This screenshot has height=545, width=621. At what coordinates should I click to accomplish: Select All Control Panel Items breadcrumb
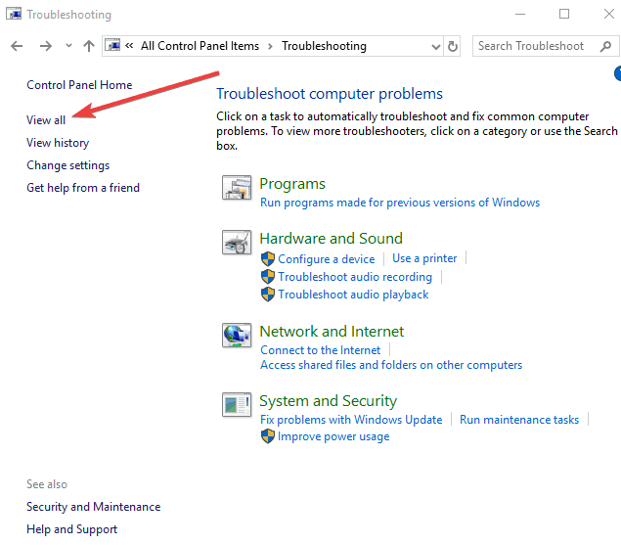click(200, 46)
